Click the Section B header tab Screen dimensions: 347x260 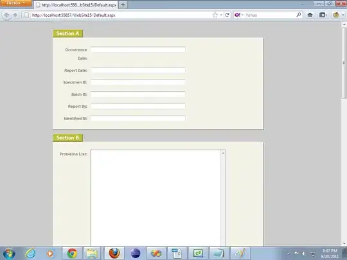(x=67, y=138)
